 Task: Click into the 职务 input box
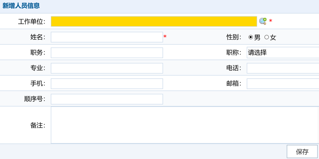(107, 53)
